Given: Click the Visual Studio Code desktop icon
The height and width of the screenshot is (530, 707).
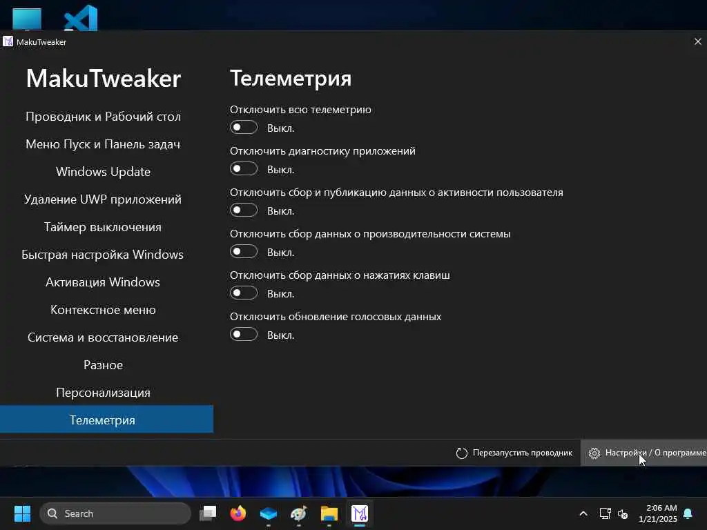Looking at the screenshot, I should coord(81,18).
